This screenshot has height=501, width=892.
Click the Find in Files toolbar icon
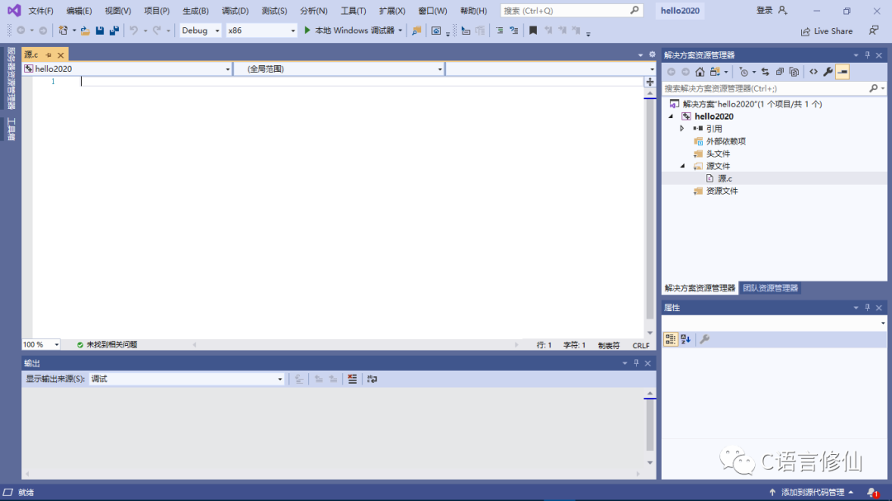point(416,31)
